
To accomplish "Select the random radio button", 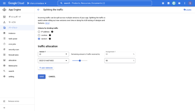I will [39, 39].
